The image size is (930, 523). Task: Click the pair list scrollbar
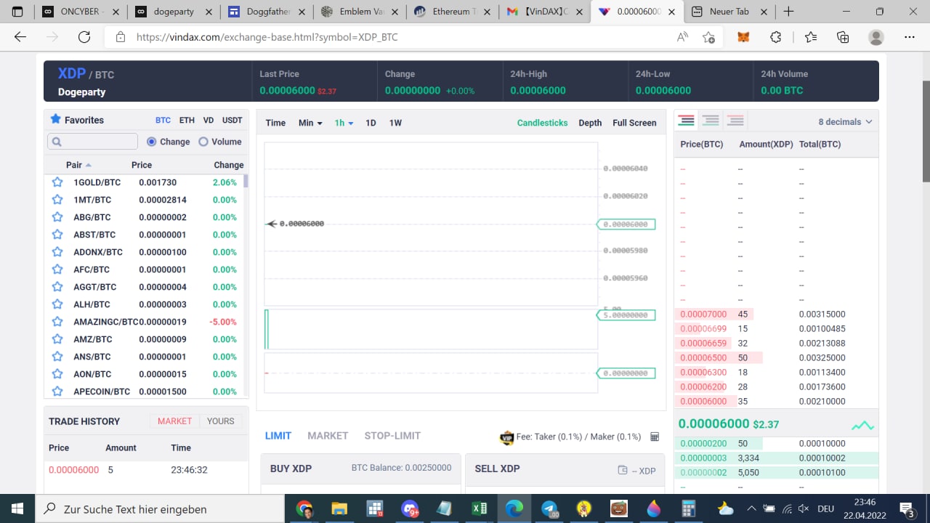coord(246,182)
